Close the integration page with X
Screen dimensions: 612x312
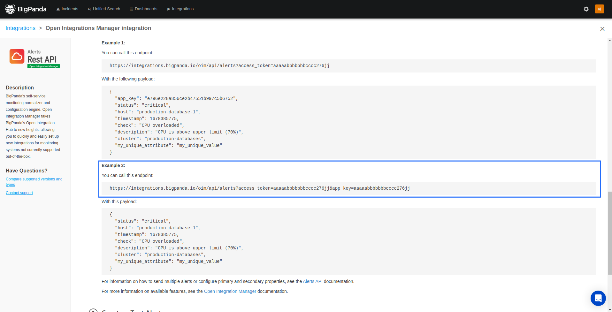(602, 29)
